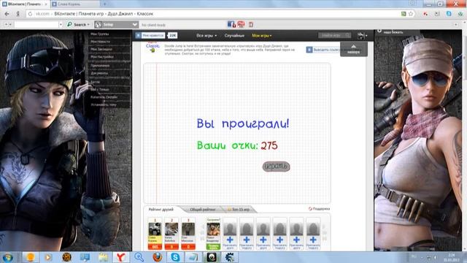Open a new browser tab with plus
Screen dimensions: 467x263
[x=105, y=4]
